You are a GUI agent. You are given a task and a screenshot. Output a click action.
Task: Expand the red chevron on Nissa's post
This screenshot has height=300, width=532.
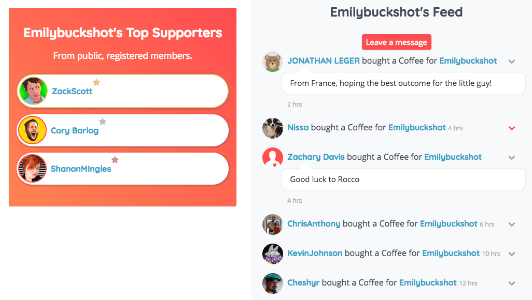tap(512, 128)
